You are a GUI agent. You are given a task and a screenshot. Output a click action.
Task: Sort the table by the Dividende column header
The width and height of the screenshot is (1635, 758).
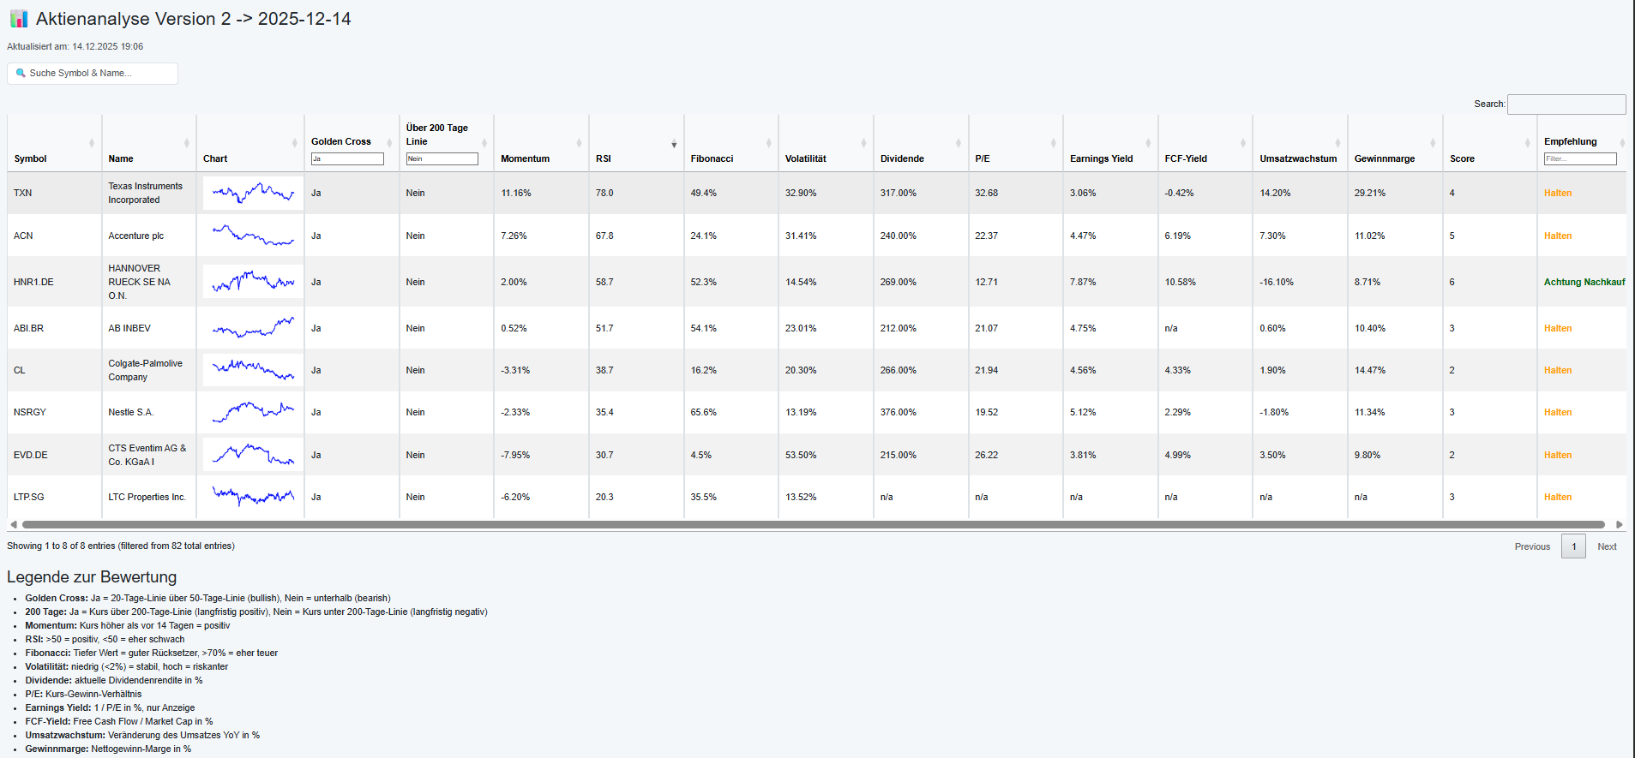click(x=902, y=158)
